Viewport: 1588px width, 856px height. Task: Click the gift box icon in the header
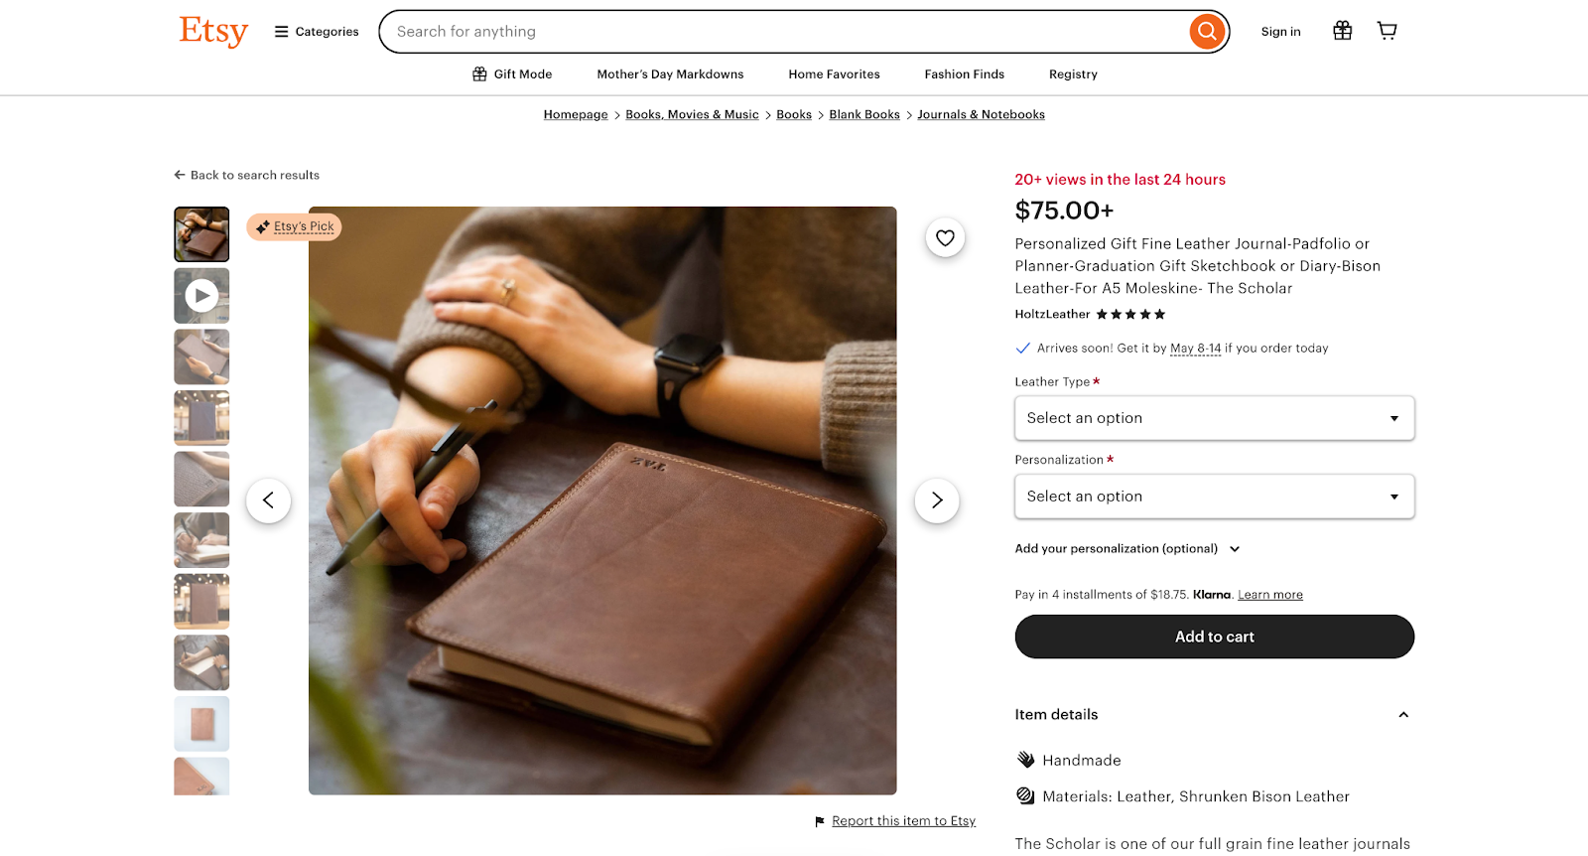click(1342, 30)
